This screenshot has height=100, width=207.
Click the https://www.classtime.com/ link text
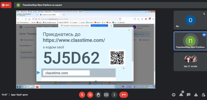tap(74, 40)
